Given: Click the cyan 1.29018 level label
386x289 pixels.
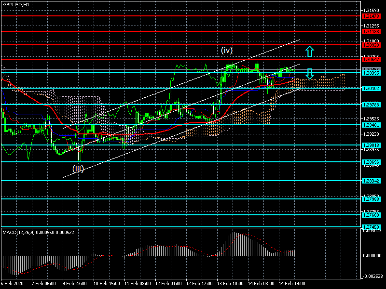Looking at the screenshot, I should [x=371, y=145].
